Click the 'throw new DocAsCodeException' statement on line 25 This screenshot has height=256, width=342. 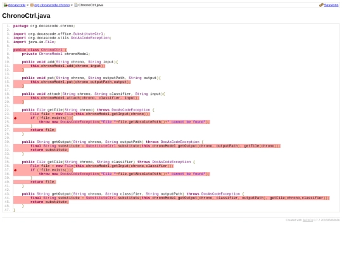[x=124, y=122]
